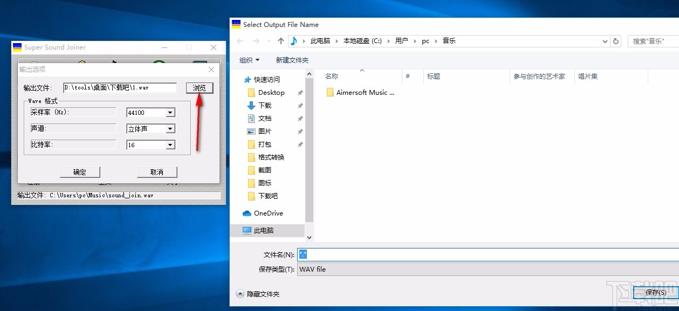Open 格式转换 folder in navigation pane
This screenshot has height=311, width=679.
tap(271, 157)
